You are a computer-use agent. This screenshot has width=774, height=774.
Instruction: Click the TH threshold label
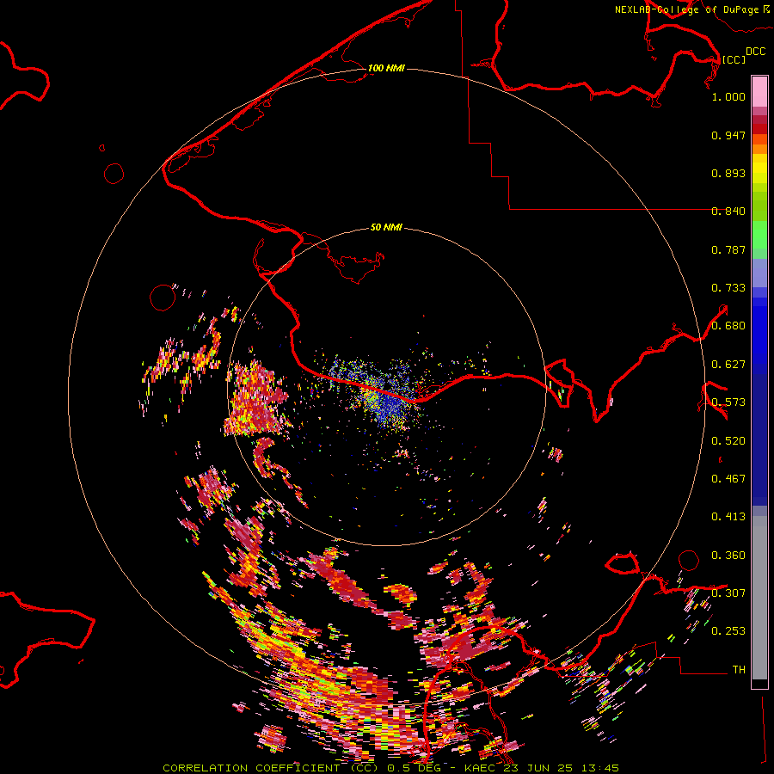(x=739, y=670)
